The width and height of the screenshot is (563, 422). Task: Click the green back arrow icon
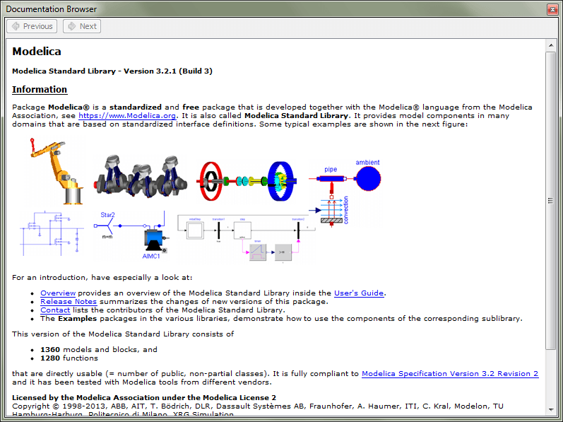pos(16,26)
